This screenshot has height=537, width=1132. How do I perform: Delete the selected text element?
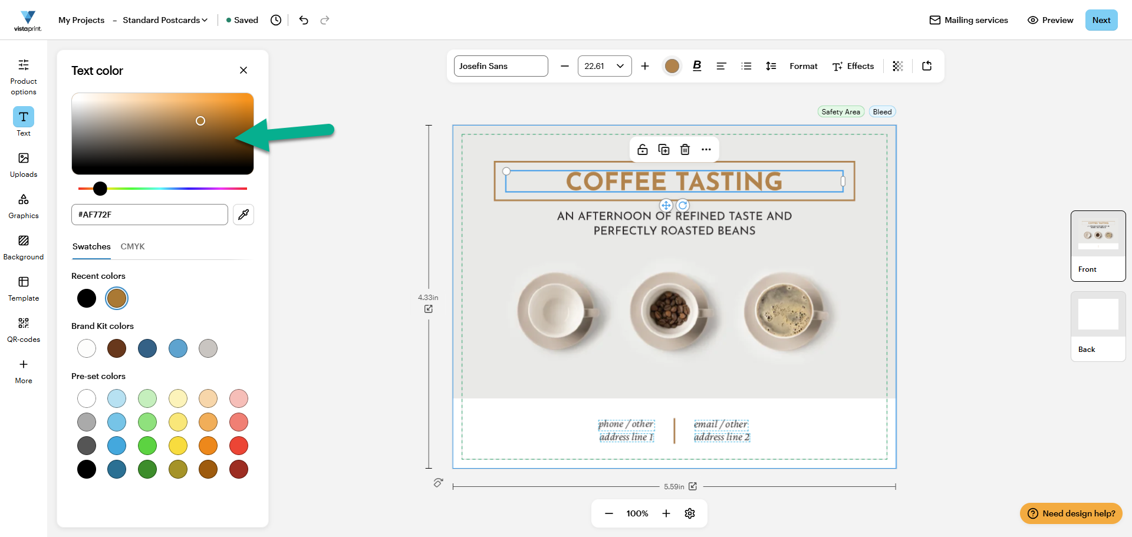pyautogui.click(x=685, y=150)
